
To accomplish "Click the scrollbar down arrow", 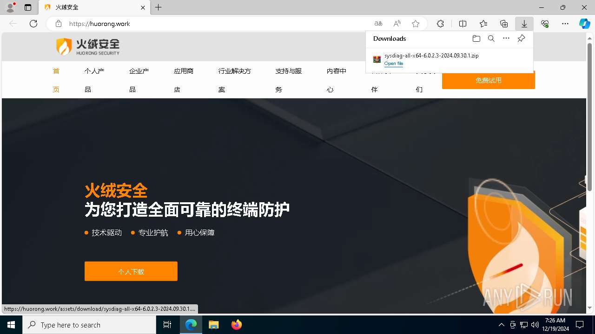I will click(589, 308).
